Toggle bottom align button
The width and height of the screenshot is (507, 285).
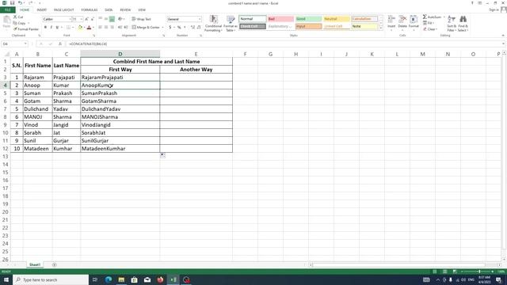112,19
